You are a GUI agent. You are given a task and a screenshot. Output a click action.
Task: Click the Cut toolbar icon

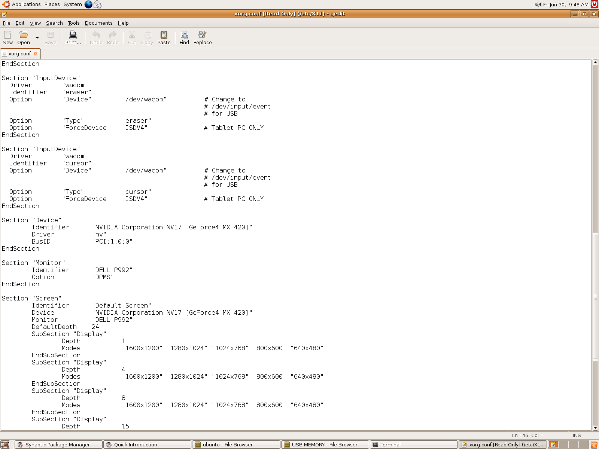click(x=132, y=38)
